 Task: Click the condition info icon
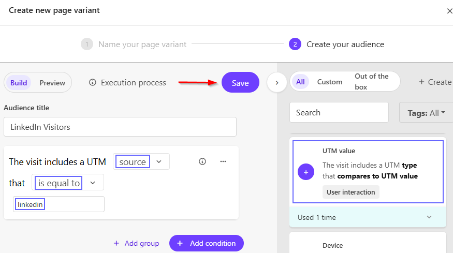(x=202, y=161)
